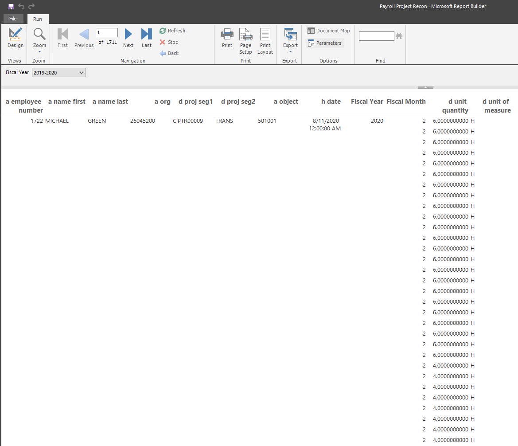
Task: Click the Save icon in title bar
Action: [x=11, y=6]
